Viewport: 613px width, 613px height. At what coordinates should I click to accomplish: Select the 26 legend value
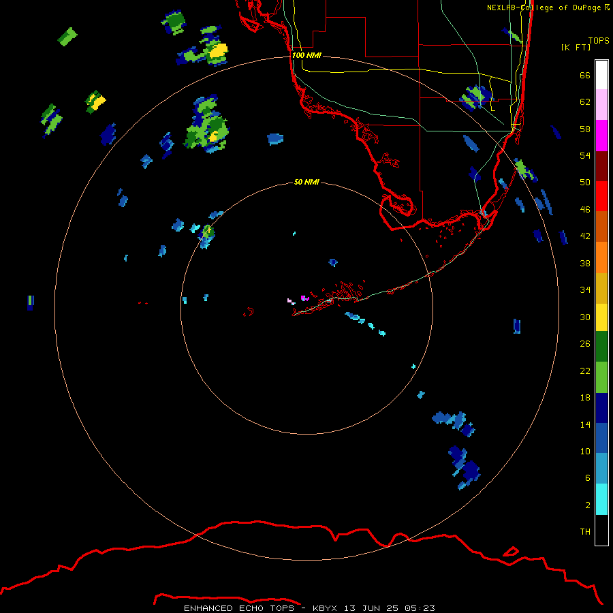pyautogui.click(x=585, y=344)
